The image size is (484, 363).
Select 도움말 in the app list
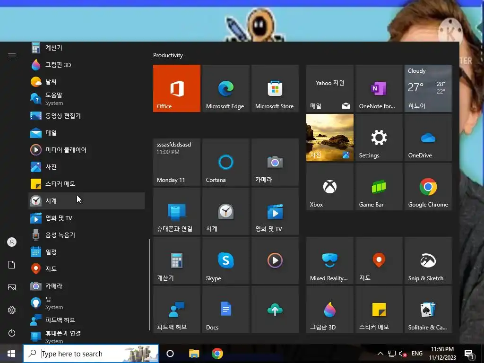pos(86,99)
